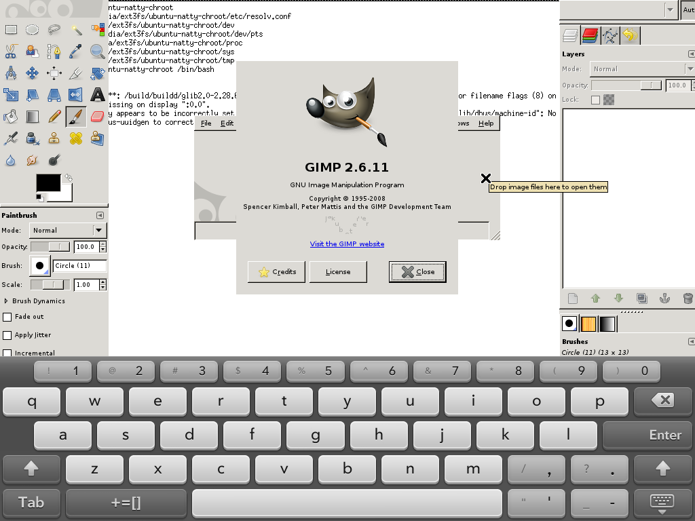View the License in About dialog

pos(338,271)
